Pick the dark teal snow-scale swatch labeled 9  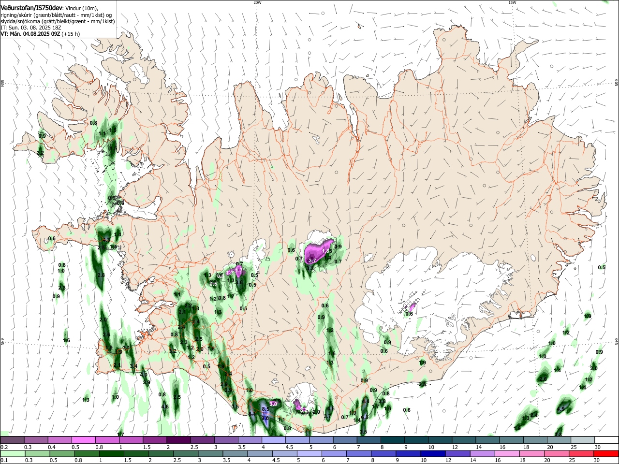pos(416,440)
